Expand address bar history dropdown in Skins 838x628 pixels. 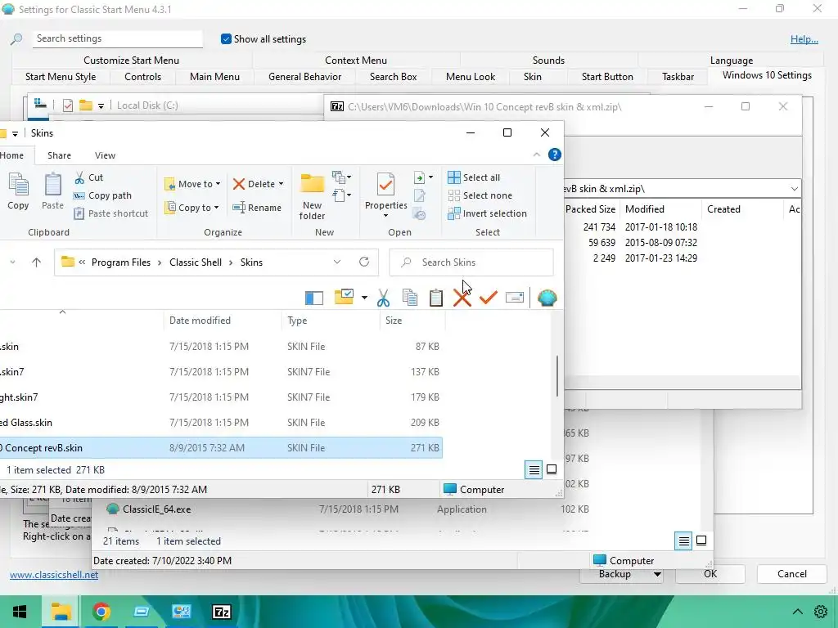click(337, 262)
